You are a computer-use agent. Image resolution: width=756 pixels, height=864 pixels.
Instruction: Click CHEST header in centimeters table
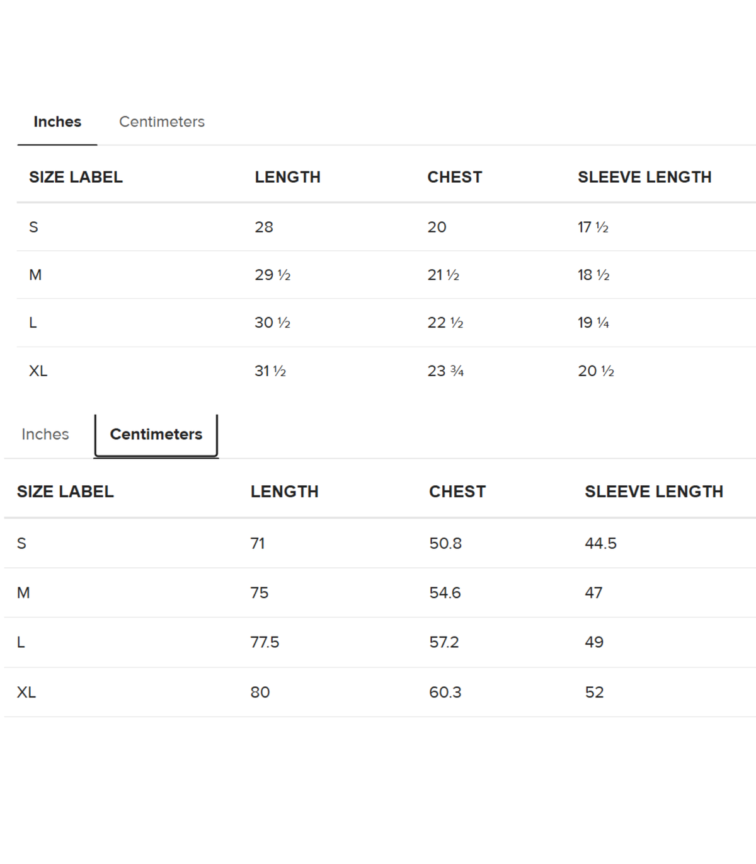457,492
